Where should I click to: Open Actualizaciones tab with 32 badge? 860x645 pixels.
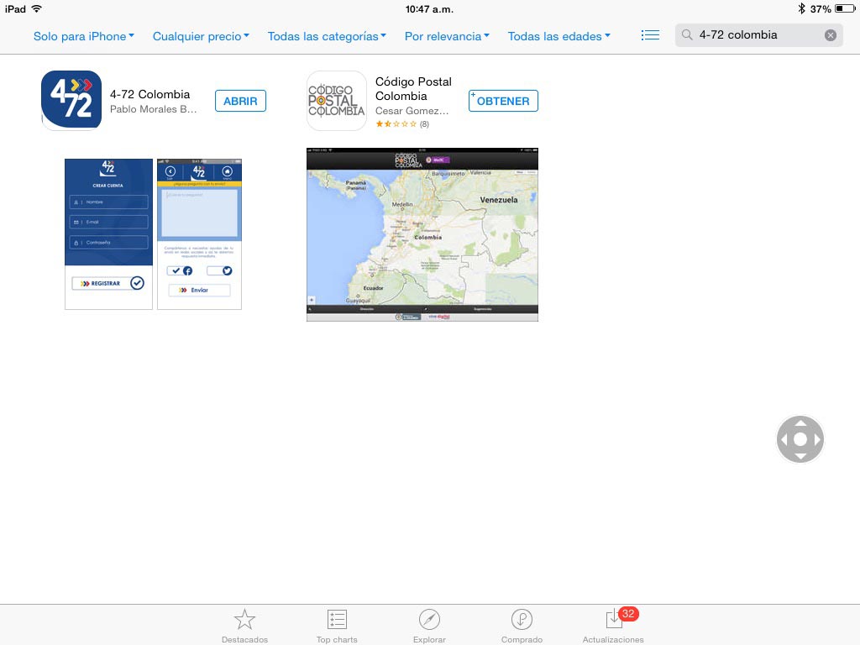(x=614, y=627)
